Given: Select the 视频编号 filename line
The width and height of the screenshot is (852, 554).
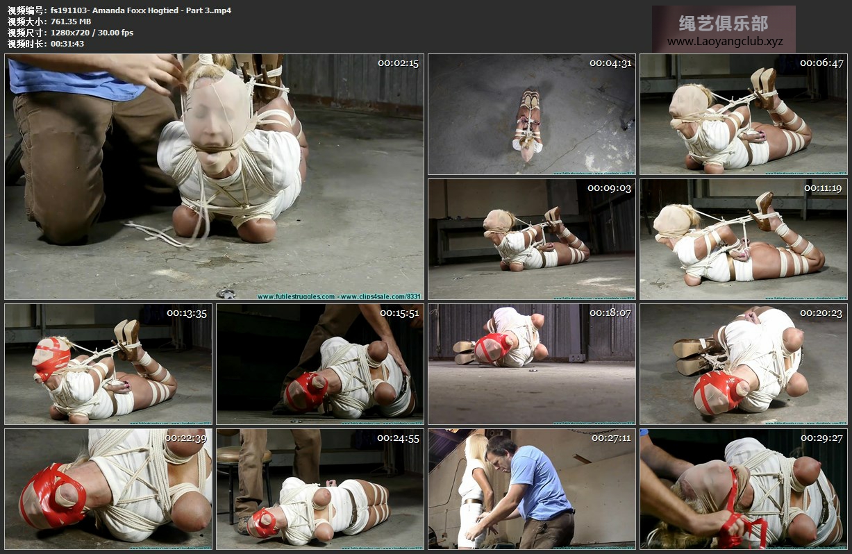Looking at the screenshot, I should coord(119,10).
